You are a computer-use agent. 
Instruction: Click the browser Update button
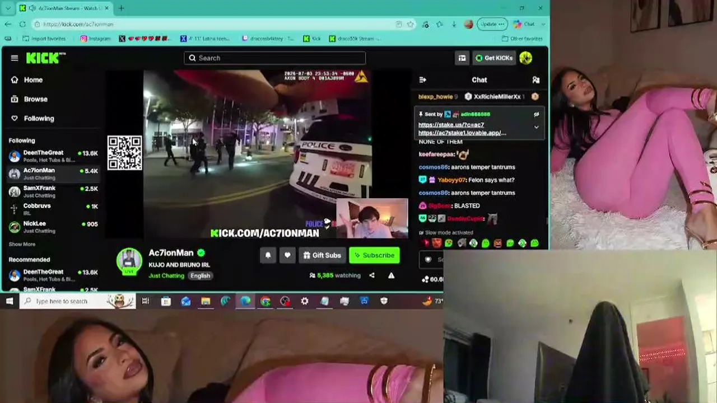(492, 24)
